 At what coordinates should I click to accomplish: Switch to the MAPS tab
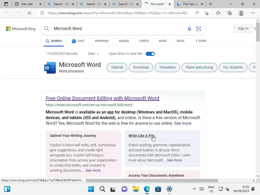pyautogui.click(x=162, y=41)
